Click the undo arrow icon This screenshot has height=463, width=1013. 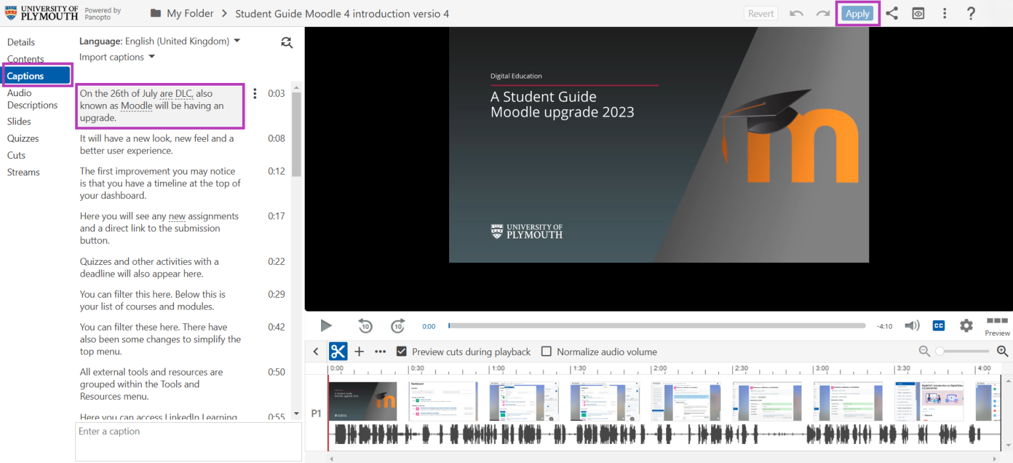tap(796, 13)
